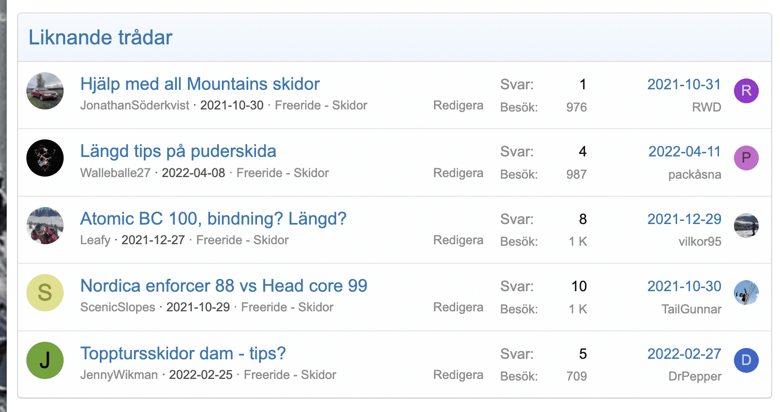
Task: Click TailGunnar's avatar thumbnail
Action: pos(746,293)
